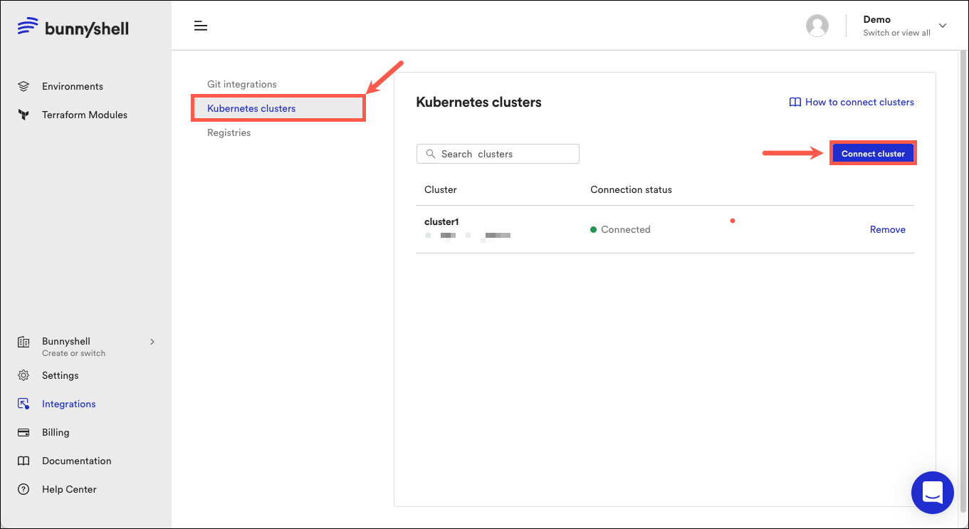
Task: Click the Settings gear icon
Action: (x=23, y=375)
